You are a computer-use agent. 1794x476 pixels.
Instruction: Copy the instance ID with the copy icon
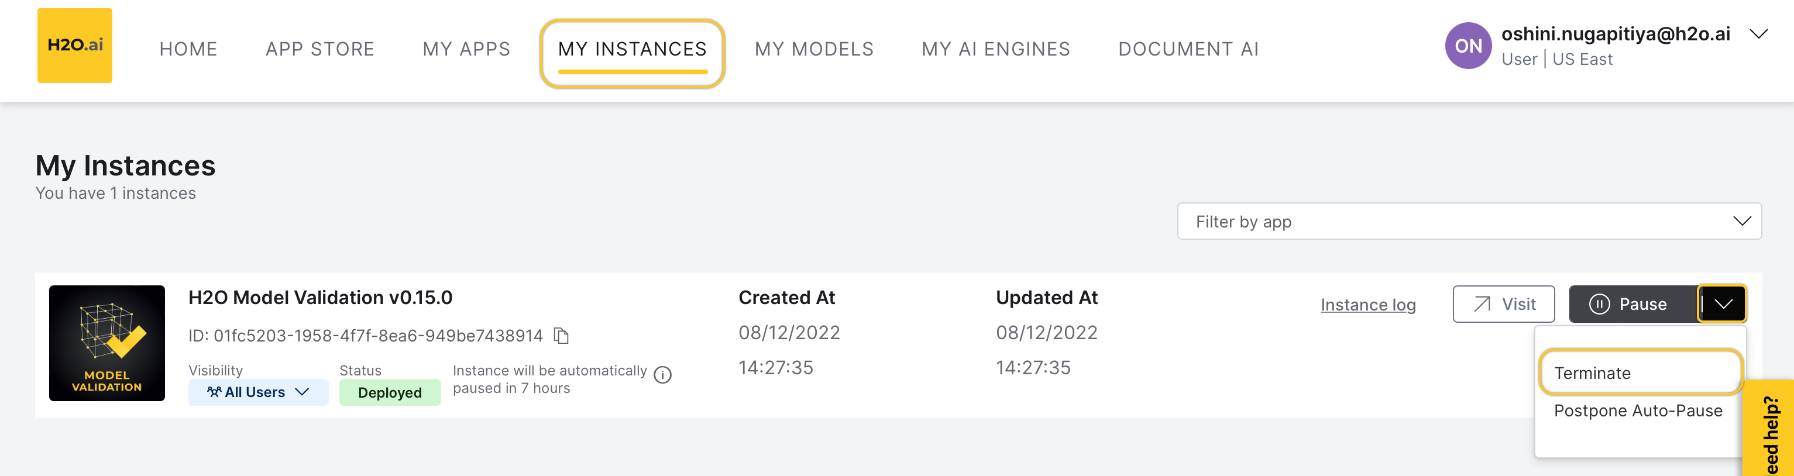(561, 336)
